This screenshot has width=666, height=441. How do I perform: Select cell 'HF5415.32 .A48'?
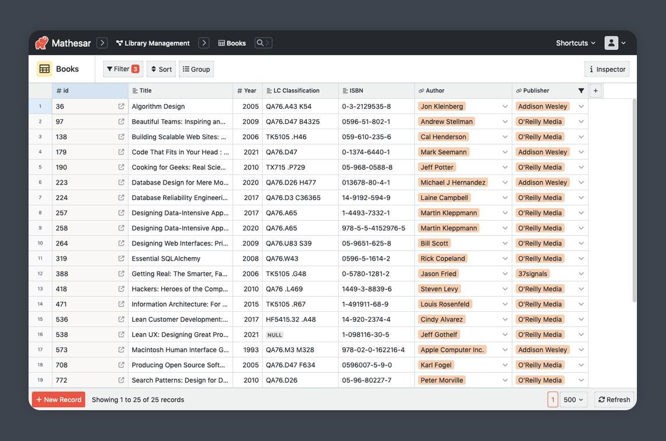(x=300, y=319)
